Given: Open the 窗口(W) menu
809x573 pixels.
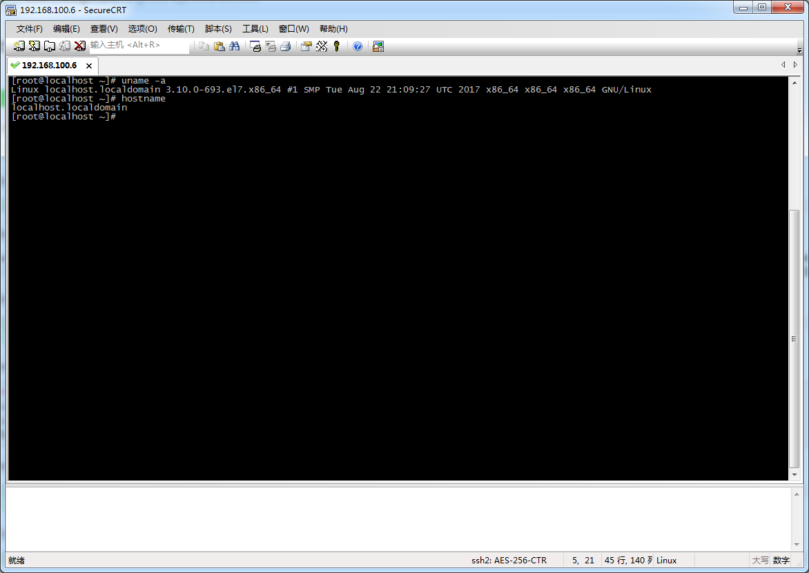Looking at the screenshot, I should pos(293,29).
